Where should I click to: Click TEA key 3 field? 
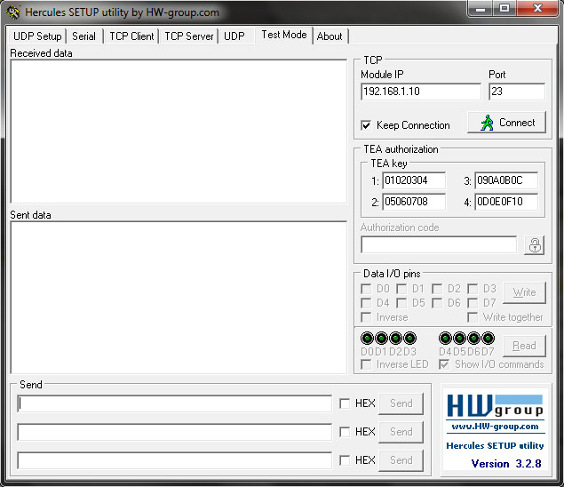pos(506,180)
